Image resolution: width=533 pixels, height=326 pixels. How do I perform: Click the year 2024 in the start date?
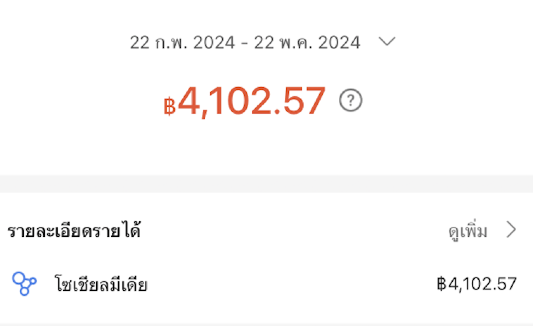click(214, 43)
